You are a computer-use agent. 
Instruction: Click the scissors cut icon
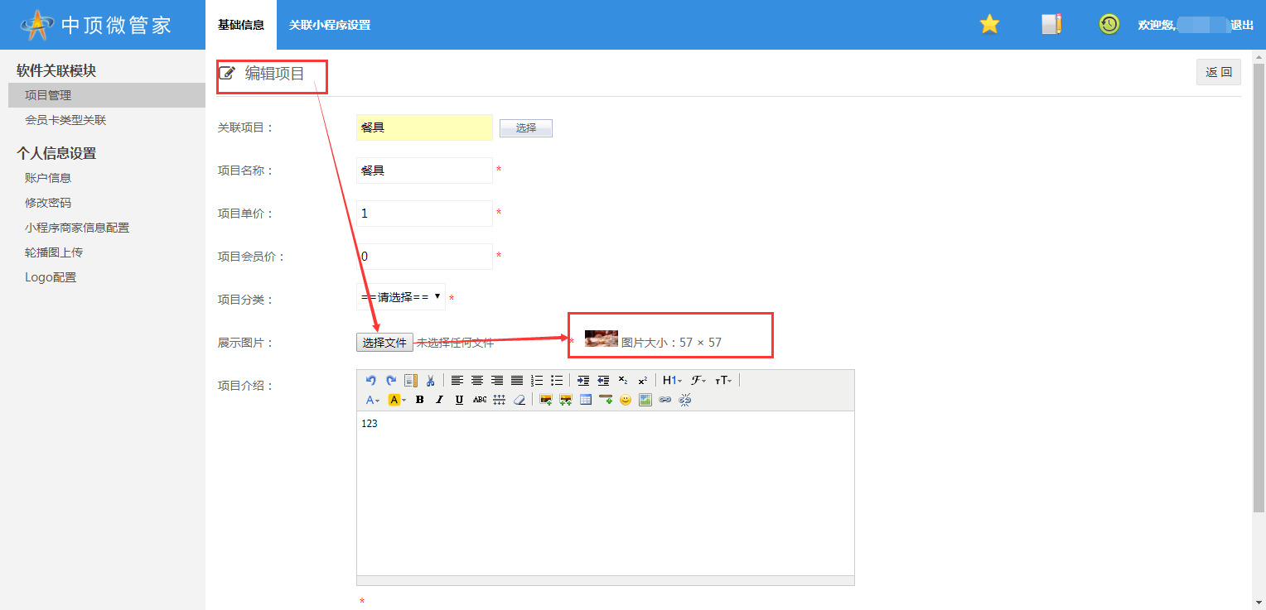coord(430,380)
